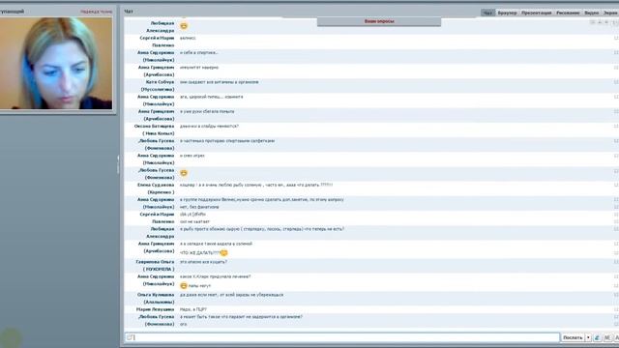
Task: Click the name Оксана Батищева
Action: tap(154, 127)
